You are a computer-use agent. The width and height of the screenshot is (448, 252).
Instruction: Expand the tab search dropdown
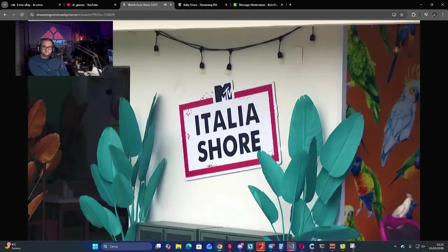[x=5, y=5]
